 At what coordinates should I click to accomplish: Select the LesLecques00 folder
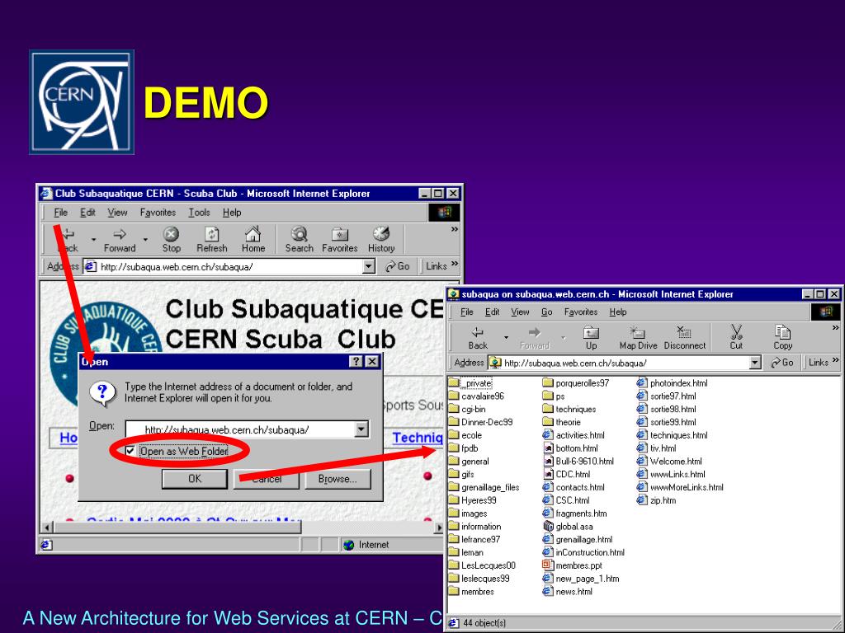click(x=482, y=565)
